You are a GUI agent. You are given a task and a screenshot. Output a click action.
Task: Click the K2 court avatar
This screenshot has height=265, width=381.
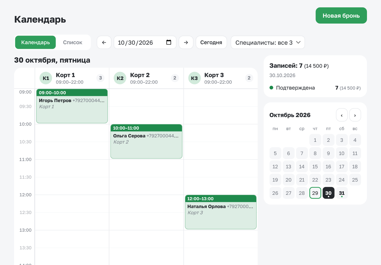click(120, 78)
